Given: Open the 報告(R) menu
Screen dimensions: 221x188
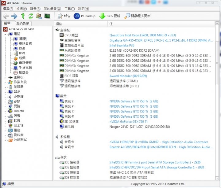Looking at the screenshot, I should click(35, 9).
